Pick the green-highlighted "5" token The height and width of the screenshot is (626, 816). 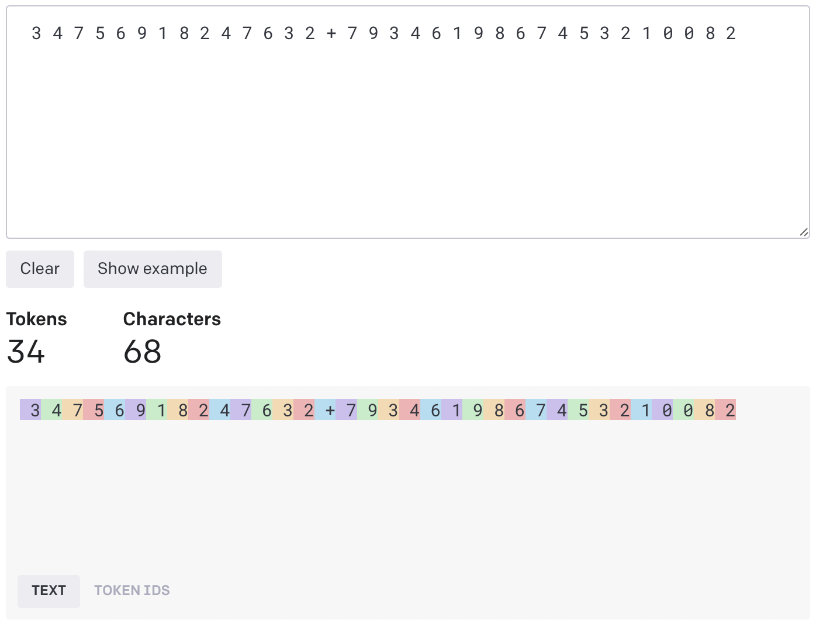pyautogui.click(x=579, y=410)
